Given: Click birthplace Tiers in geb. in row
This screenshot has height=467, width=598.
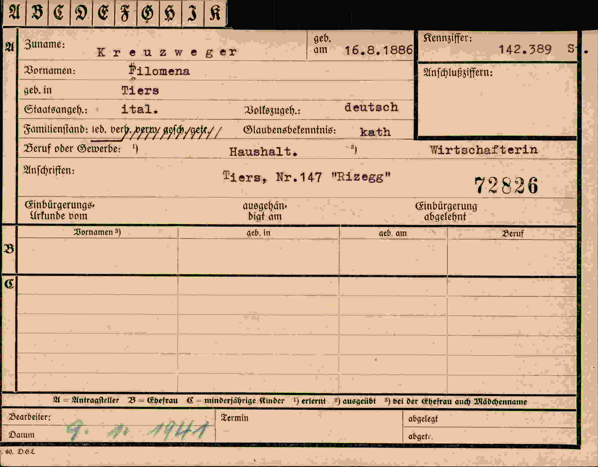Looking at the screenshot, I should [x=140, y=90].
